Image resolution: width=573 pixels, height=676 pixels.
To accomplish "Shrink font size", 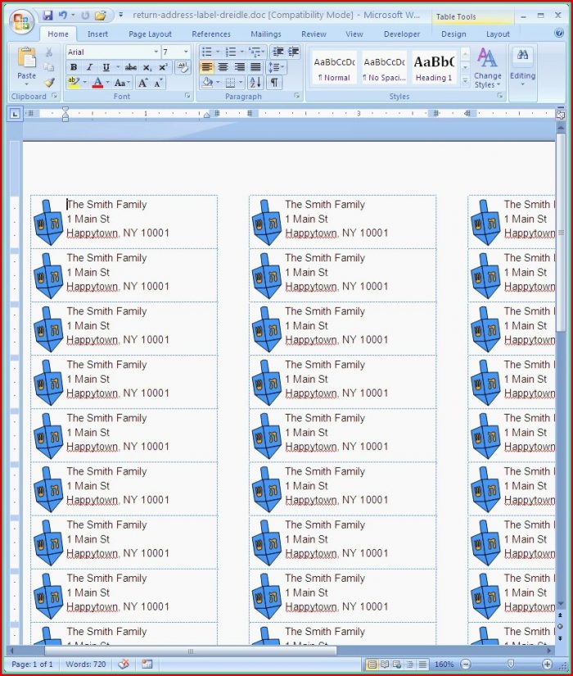I will tap(158, 83).
